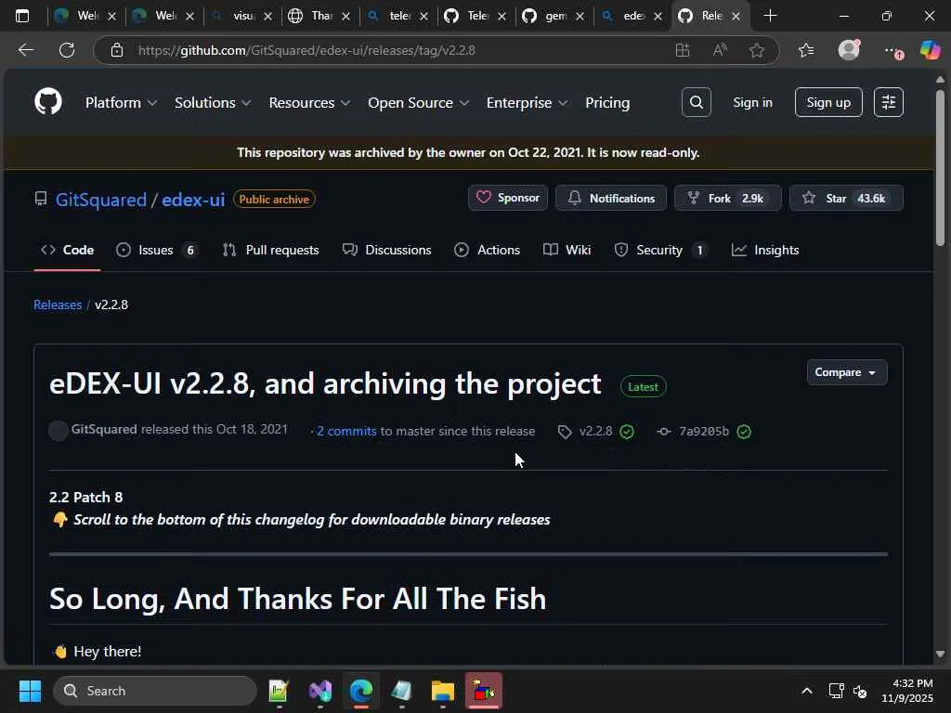The height and width of the screenshot is (713, 951).
Task: Open the Copilot settings icon next to Sign up
Action: tap(889, 102)
